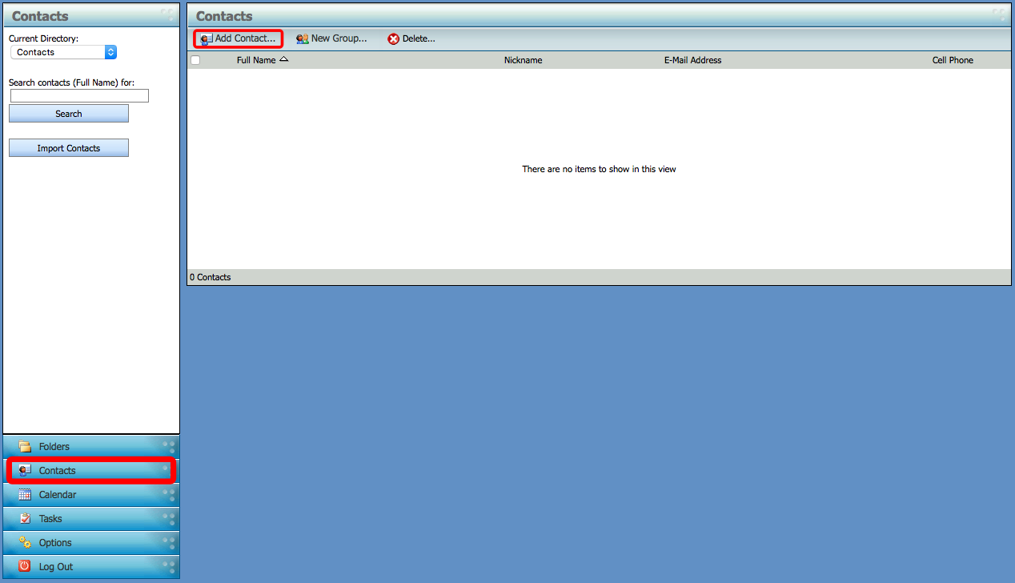The height and width of the screenshot is (583, 1015).
Task: Click the Import Contacts button
Action: 69,148
